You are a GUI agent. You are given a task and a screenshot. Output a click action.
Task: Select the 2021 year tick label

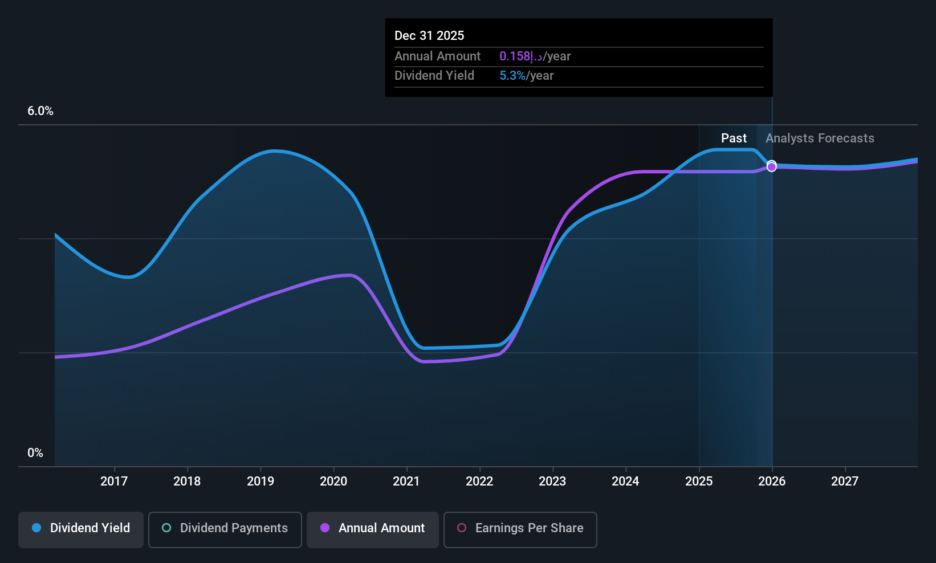(x=406, y=482)
